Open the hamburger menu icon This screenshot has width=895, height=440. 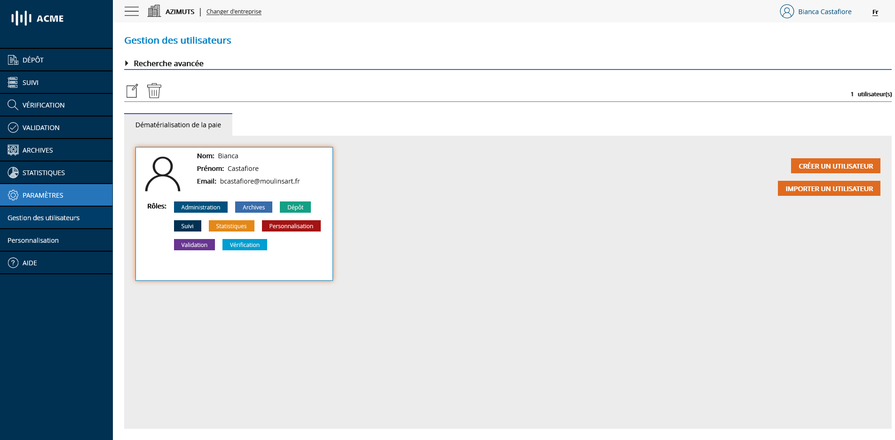click(132, 11)
